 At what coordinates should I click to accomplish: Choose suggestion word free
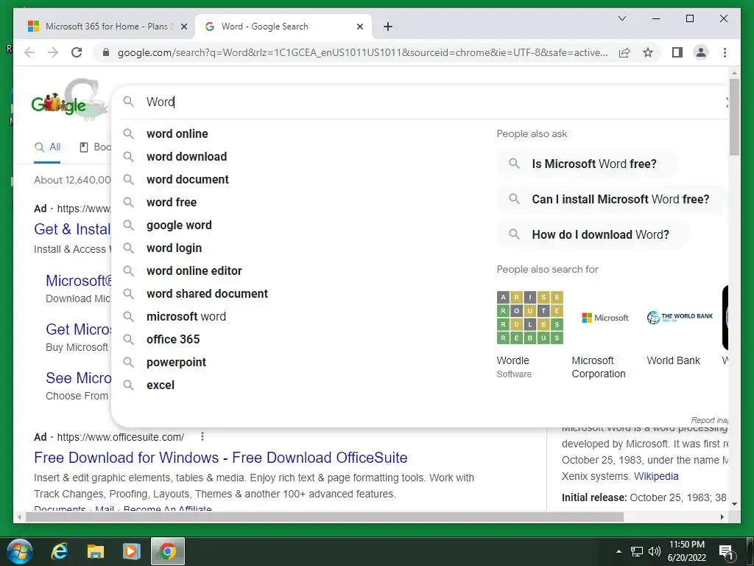tap(171, 202)
